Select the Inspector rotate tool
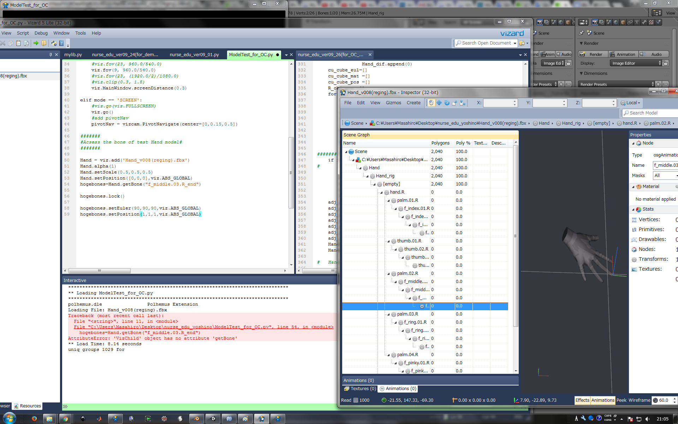 pyautogui.click(x=447, y=103)
